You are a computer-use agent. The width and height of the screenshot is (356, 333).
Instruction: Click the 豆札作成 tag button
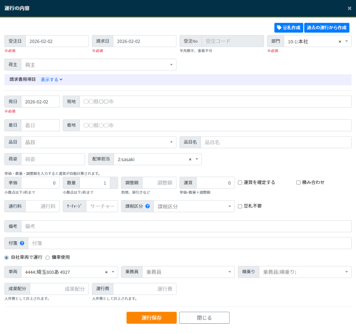[x=288, y=28]
